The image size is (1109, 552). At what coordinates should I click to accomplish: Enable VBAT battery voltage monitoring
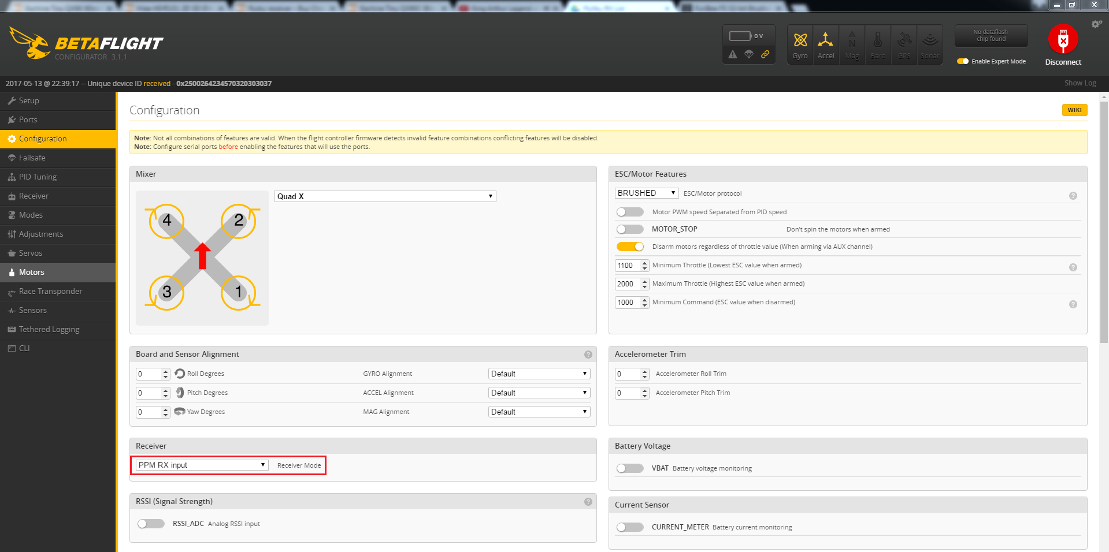click(630, 468)
